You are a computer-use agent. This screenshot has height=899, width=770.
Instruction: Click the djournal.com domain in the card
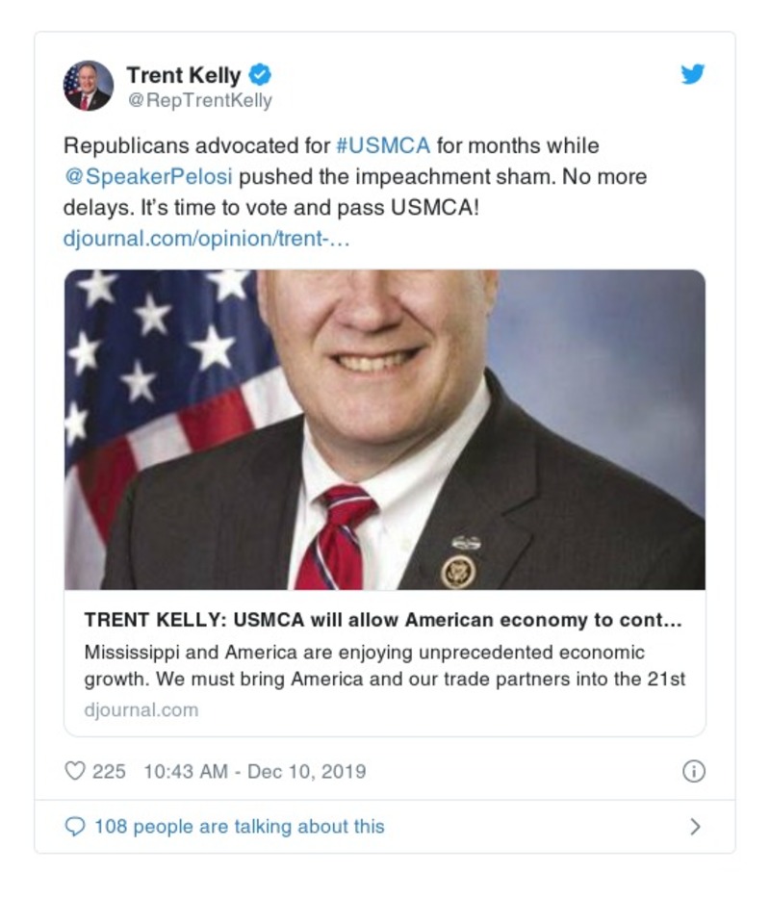pyautogui.click(x=141, y=710)
